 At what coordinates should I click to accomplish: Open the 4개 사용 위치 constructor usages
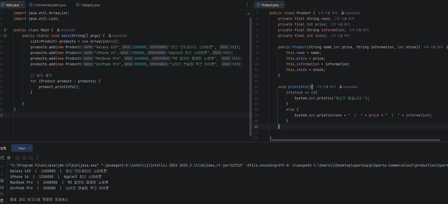pyautogui.click(x=433, y=47)
